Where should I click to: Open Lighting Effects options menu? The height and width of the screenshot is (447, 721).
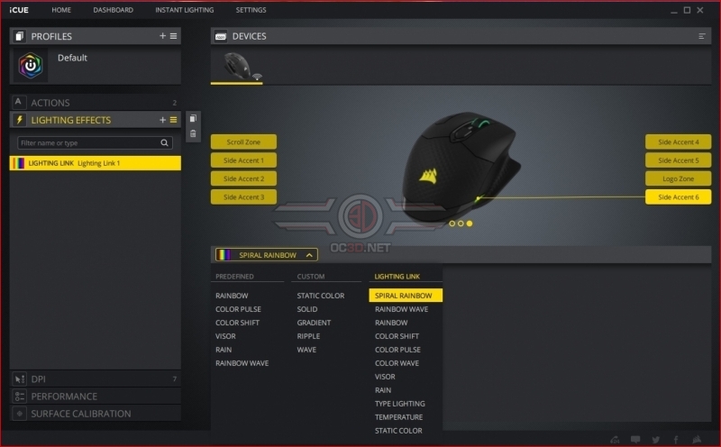coord(173,120)
